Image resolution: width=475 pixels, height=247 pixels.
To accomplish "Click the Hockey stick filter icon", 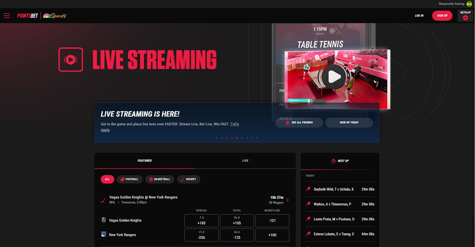I will [x=182, y=179].
